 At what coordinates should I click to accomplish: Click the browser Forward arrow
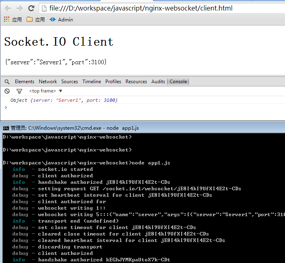point(19,8)
